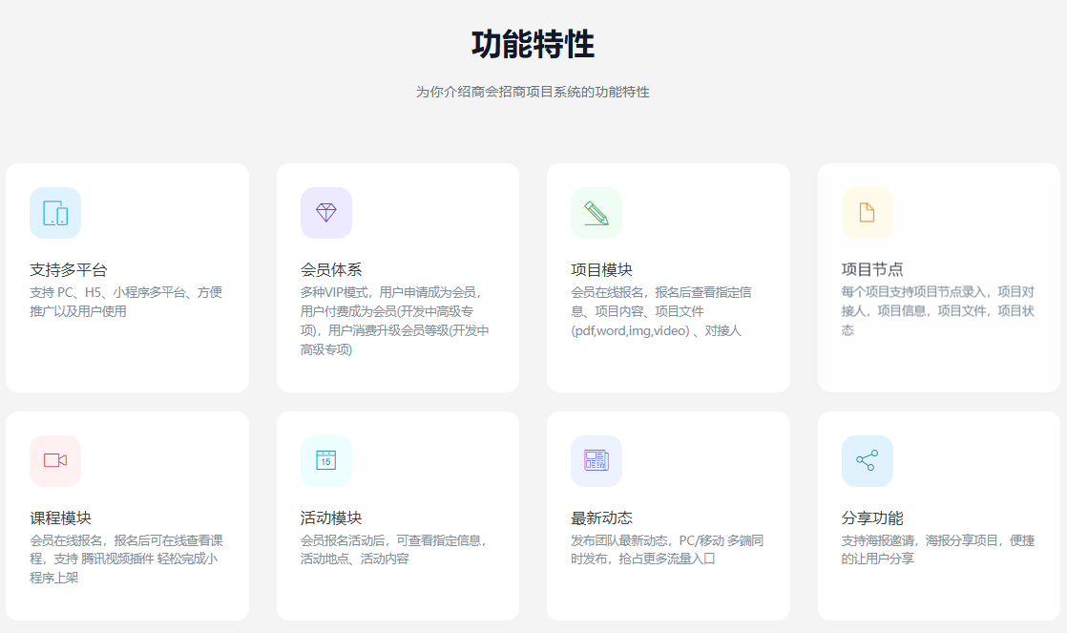Click the newspaper latest news icon
The width and height of the screenshot is (1067, 633).
pos(596,461)
